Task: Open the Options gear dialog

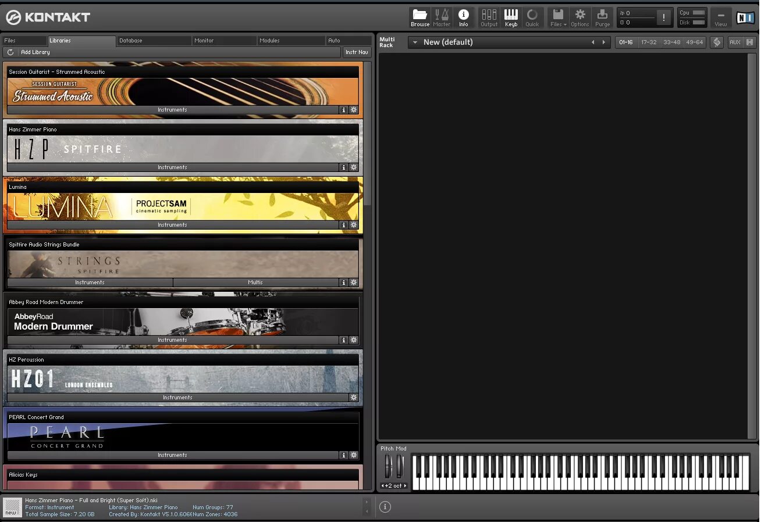Action: (580, 17)
